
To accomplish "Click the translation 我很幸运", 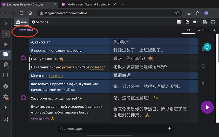I will (123, 75).
